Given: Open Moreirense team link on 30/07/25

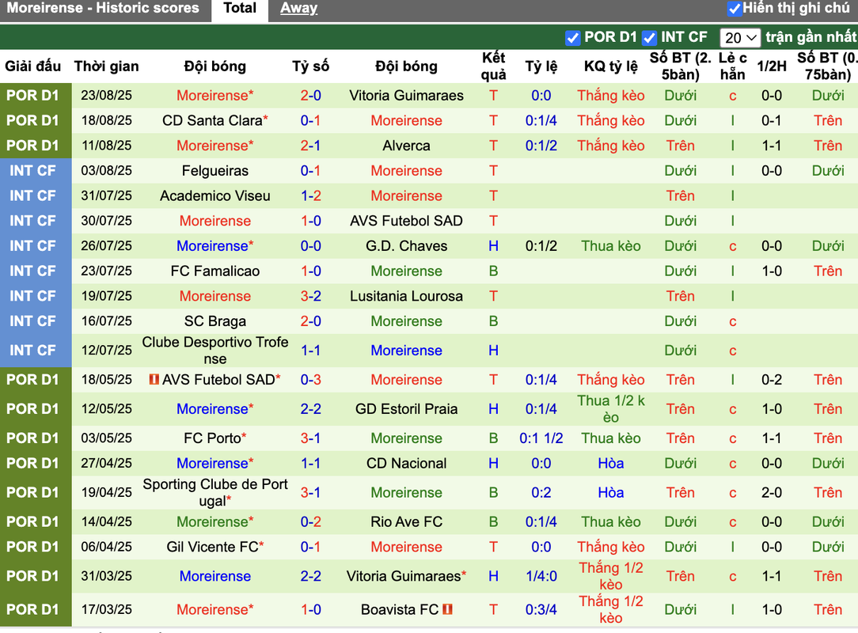Looking at the screenshot, I should pyautogui.click(x=215, y=222).
